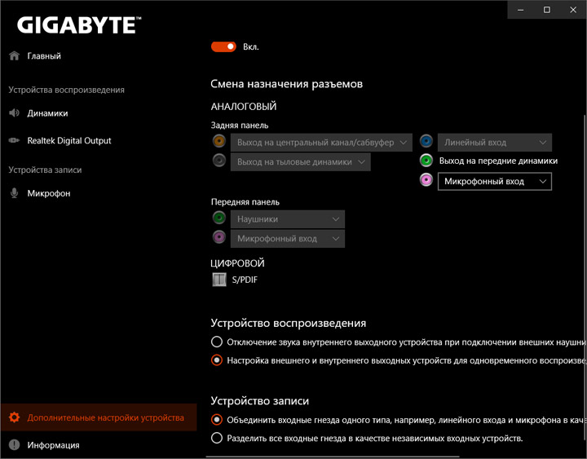
Task: Click the home icon beside Главный
Action: tap(14, 55)
